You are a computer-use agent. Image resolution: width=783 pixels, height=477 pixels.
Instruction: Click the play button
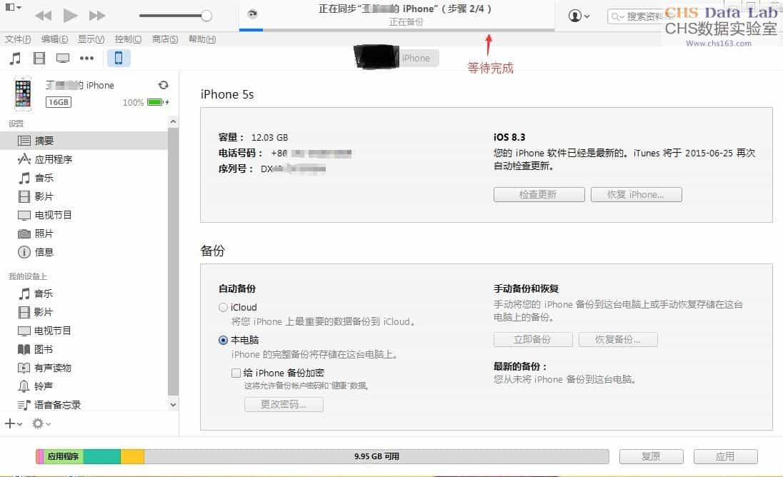71,16
